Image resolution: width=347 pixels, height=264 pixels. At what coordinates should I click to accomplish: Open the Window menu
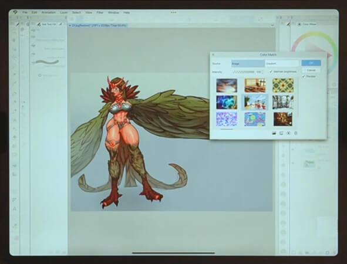point(113,12)
